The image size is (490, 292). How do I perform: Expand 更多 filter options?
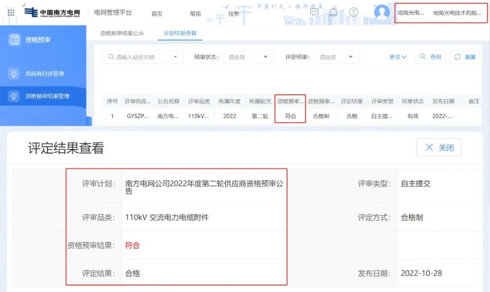click(398, 57)
